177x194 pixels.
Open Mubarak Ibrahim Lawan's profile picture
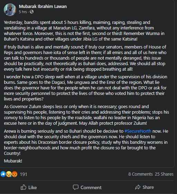[10, 10]
